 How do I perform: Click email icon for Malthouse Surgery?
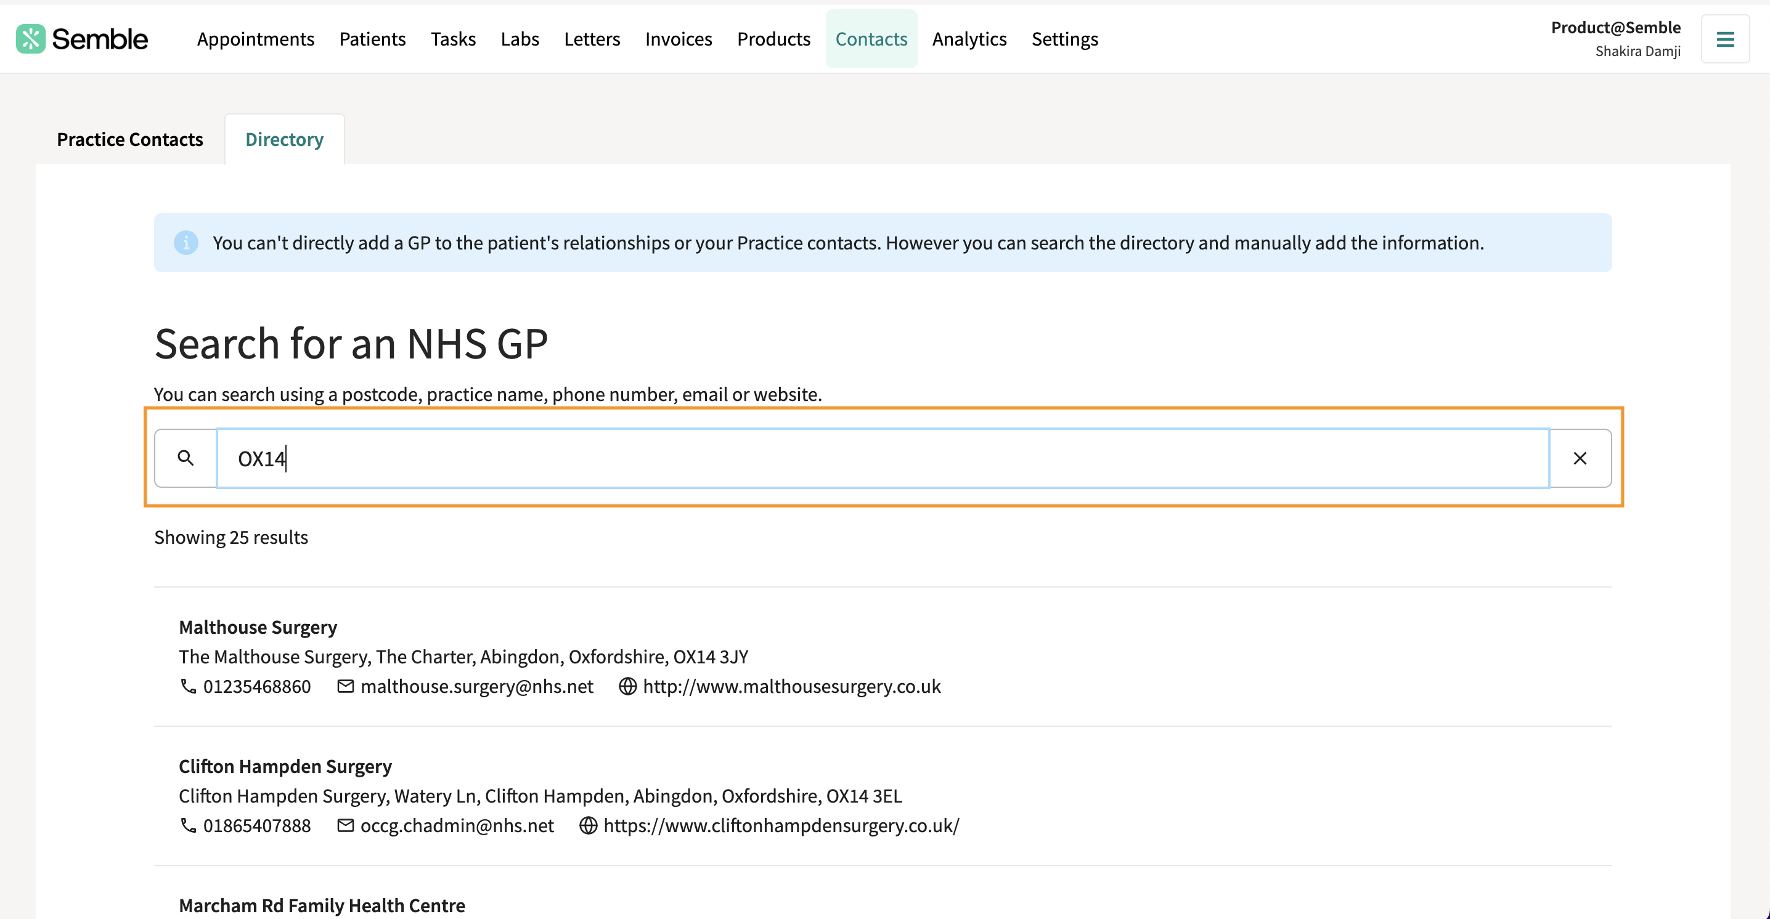[346, 686]
